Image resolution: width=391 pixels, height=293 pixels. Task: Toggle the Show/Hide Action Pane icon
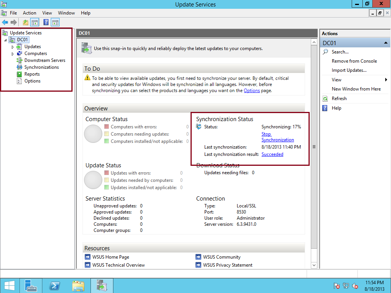point(55,23)
